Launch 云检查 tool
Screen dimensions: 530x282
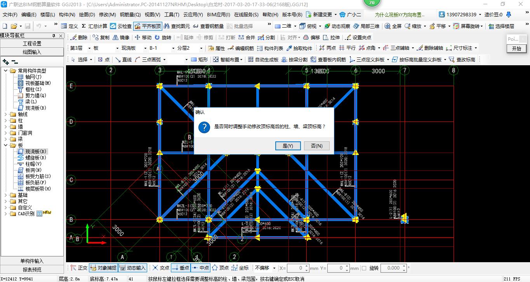click(121, 26)
